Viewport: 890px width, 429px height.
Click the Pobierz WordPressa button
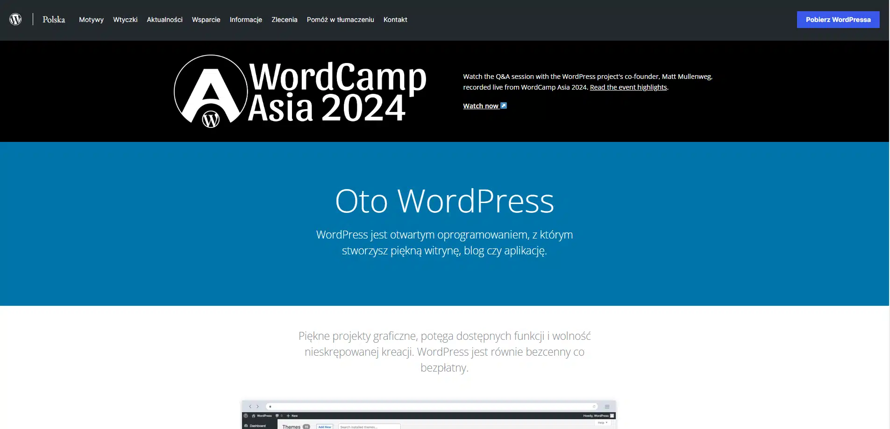838,19
